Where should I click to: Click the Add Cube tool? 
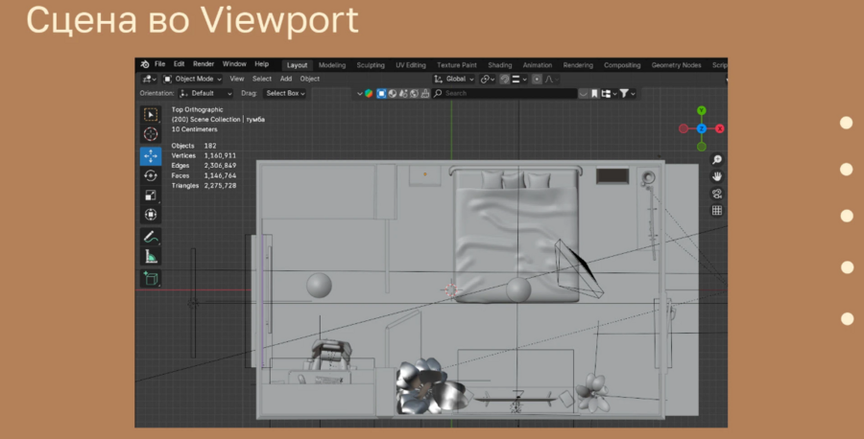(151, 278)
